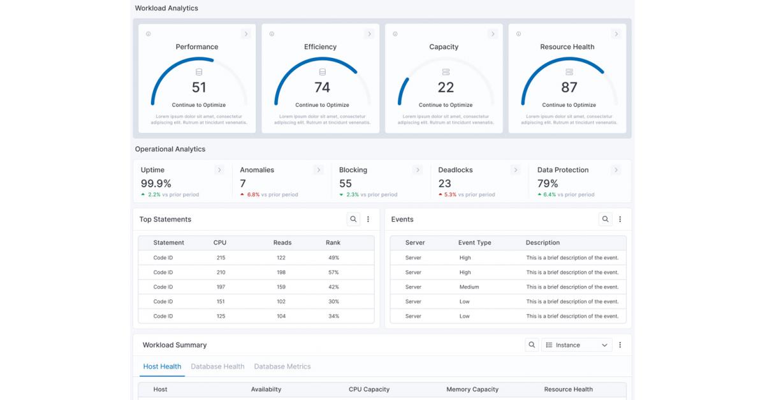Screen dimensions: 765x400
Task: Open Workload Summary three-dot options menu
Action: 620,345
